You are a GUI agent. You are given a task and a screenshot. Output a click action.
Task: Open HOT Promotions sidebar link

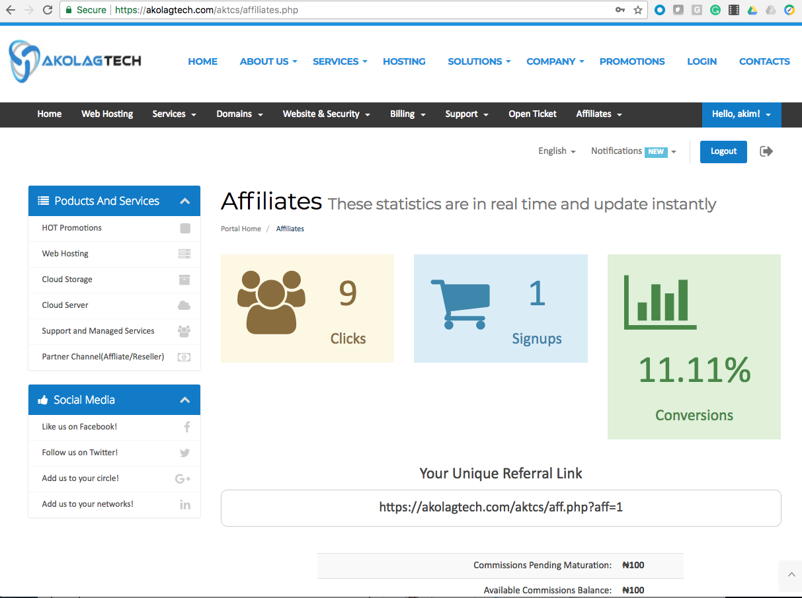point(72,228)
